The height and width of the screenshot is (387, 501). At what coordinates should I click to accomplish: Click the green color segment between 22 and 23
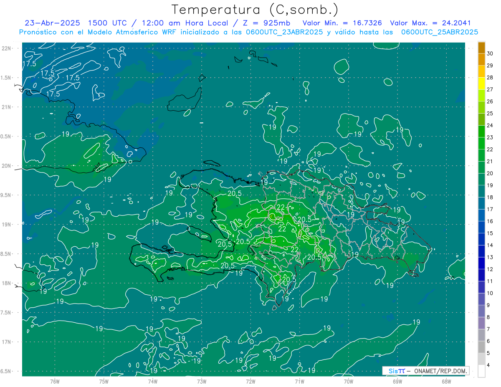[x=482, y=143]
